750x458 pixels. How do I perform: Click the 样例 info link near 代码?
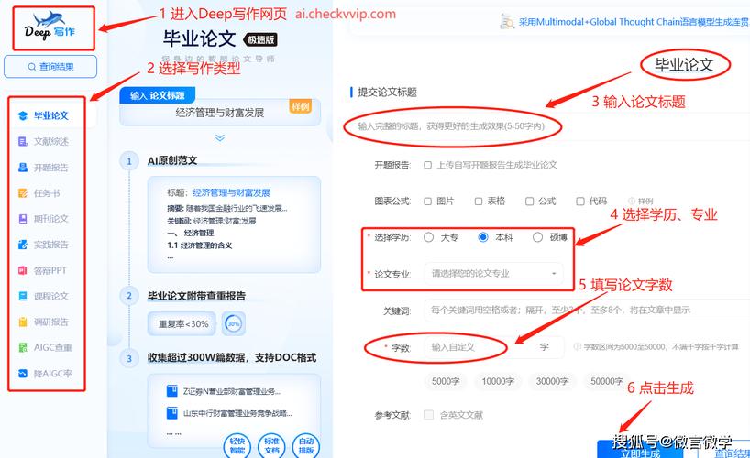tap(641, 202)
